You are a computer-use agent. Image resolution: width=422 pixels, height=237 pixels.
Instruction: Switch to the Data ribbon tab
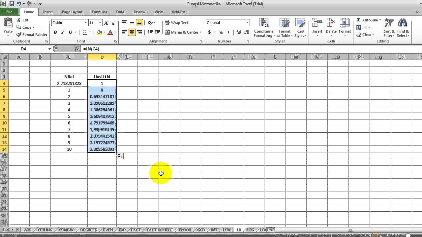pos(120,12)
